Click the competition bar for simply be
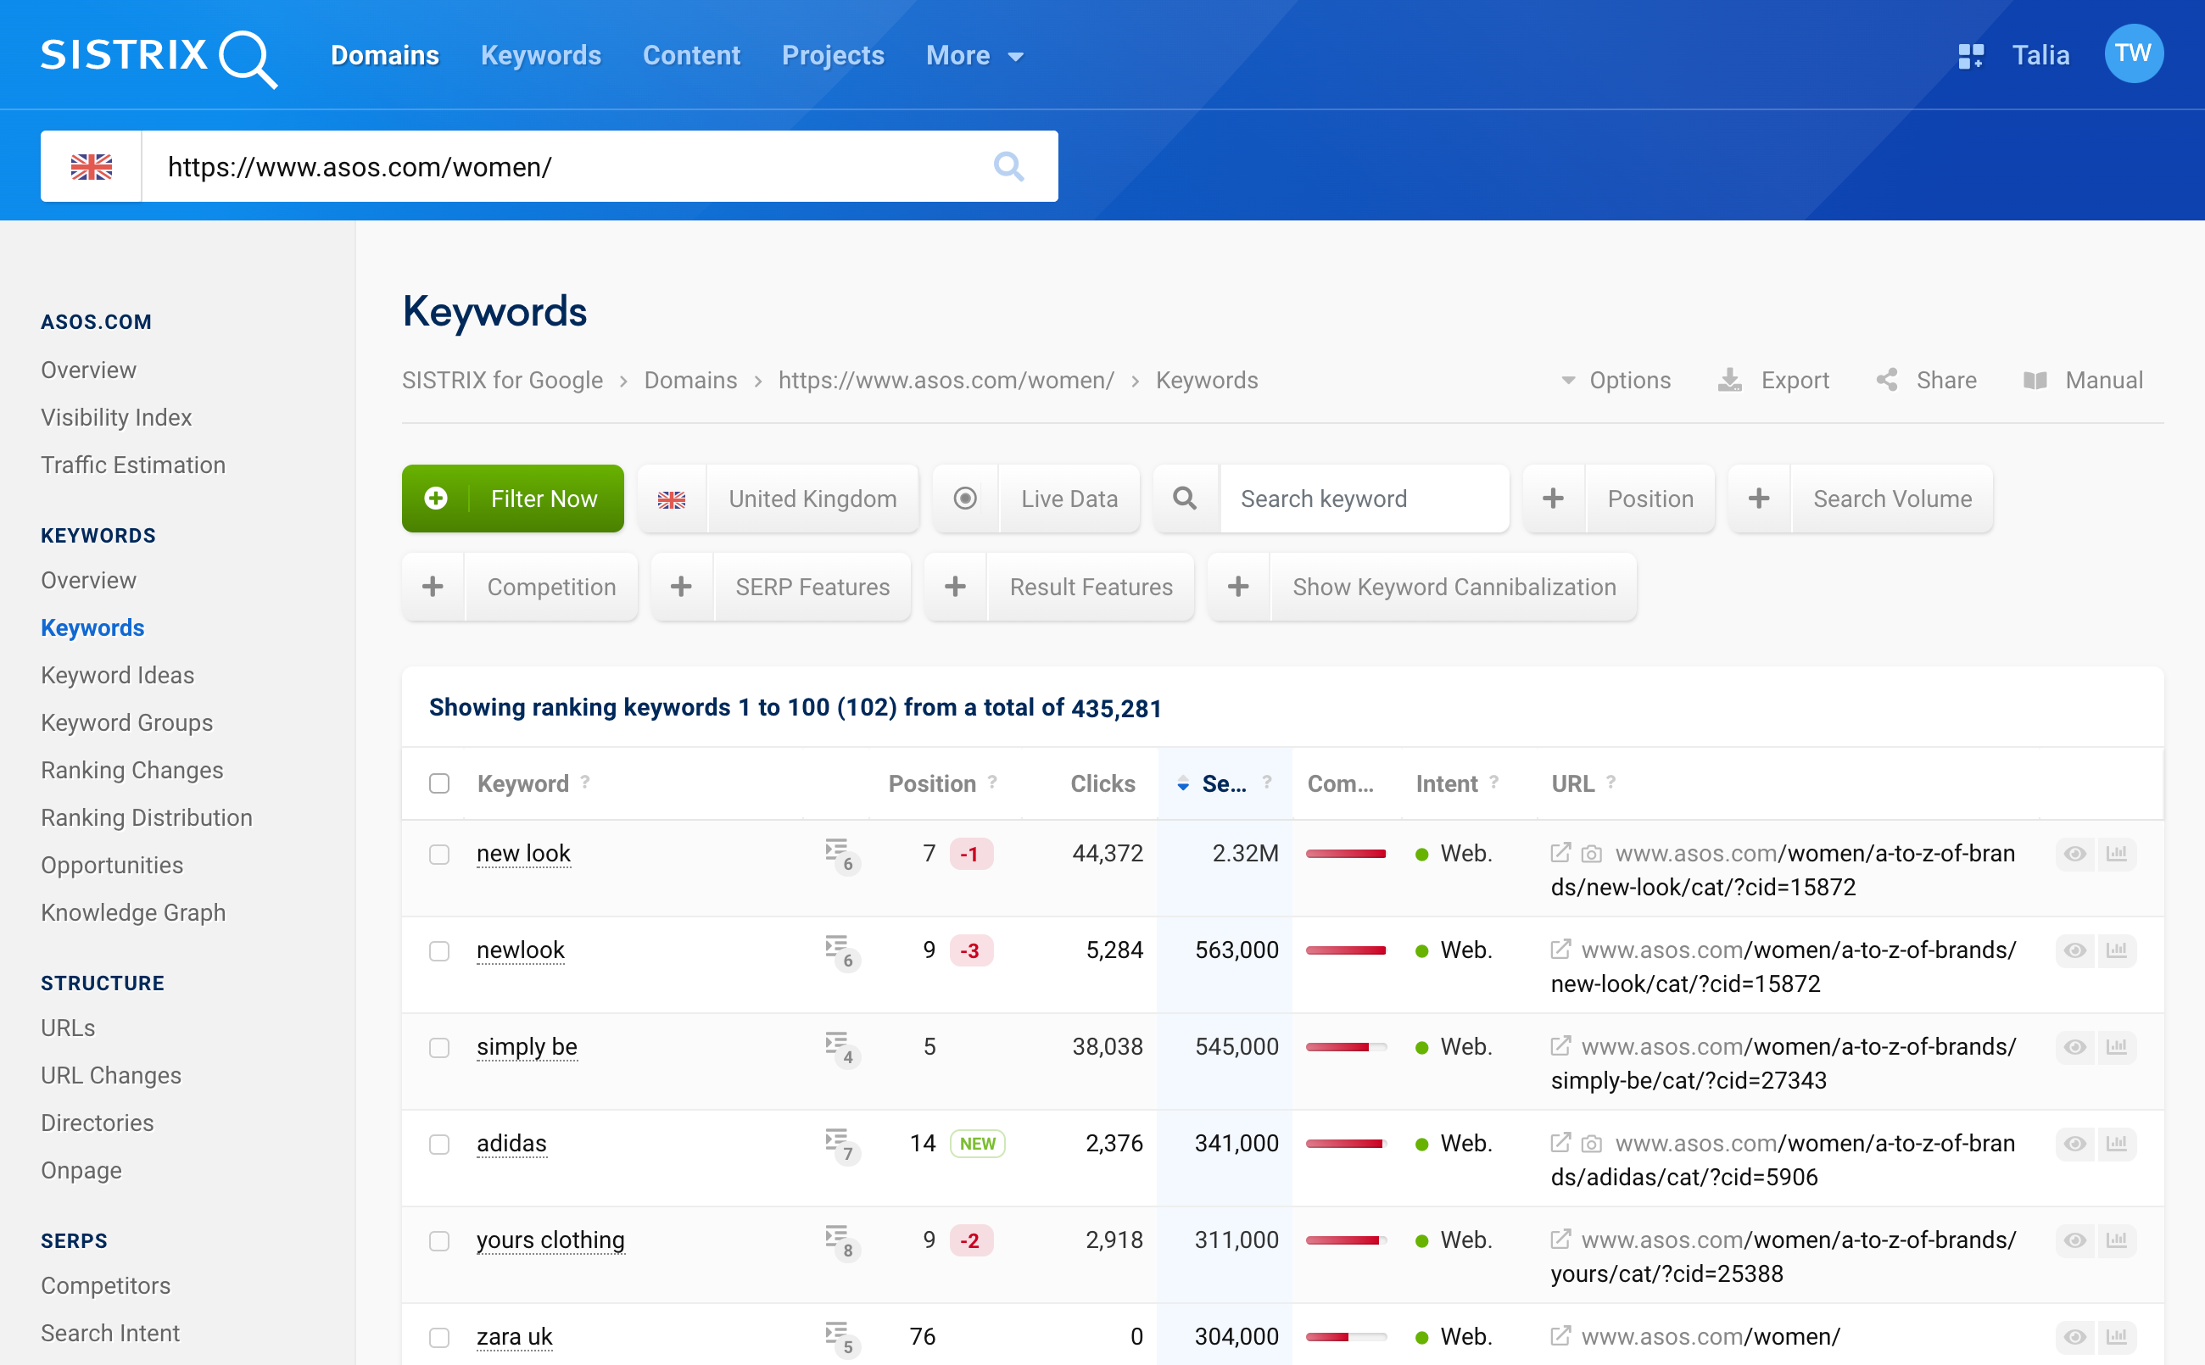Viewport: 2205px width, 1365px height. (x=1345, y=1046)
